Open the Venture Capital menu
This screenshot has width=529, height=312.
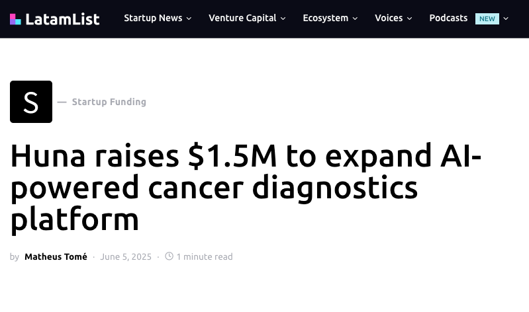[242, 19]
